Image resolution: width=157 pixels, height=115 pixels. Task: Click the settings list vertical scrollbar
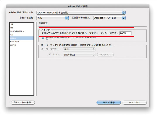click(35, 59)
